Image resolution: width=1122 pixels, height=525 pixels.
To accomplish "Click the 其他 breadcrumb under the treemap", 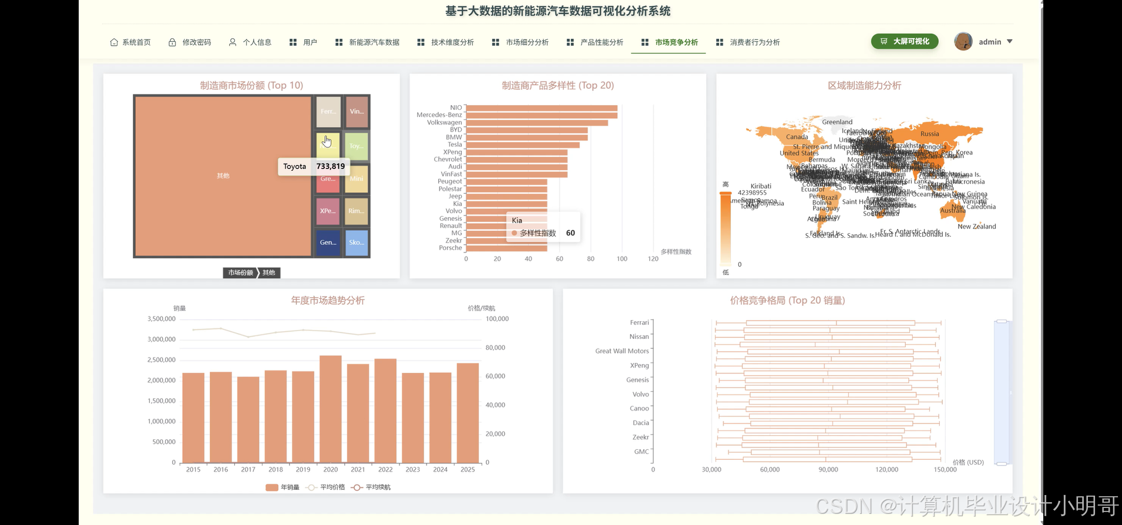I will 269,272.
